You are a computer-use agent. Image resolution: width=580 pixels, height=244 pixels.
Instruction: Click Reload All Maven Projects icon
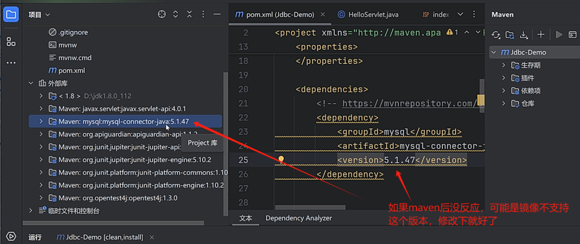tap(496, 35)
